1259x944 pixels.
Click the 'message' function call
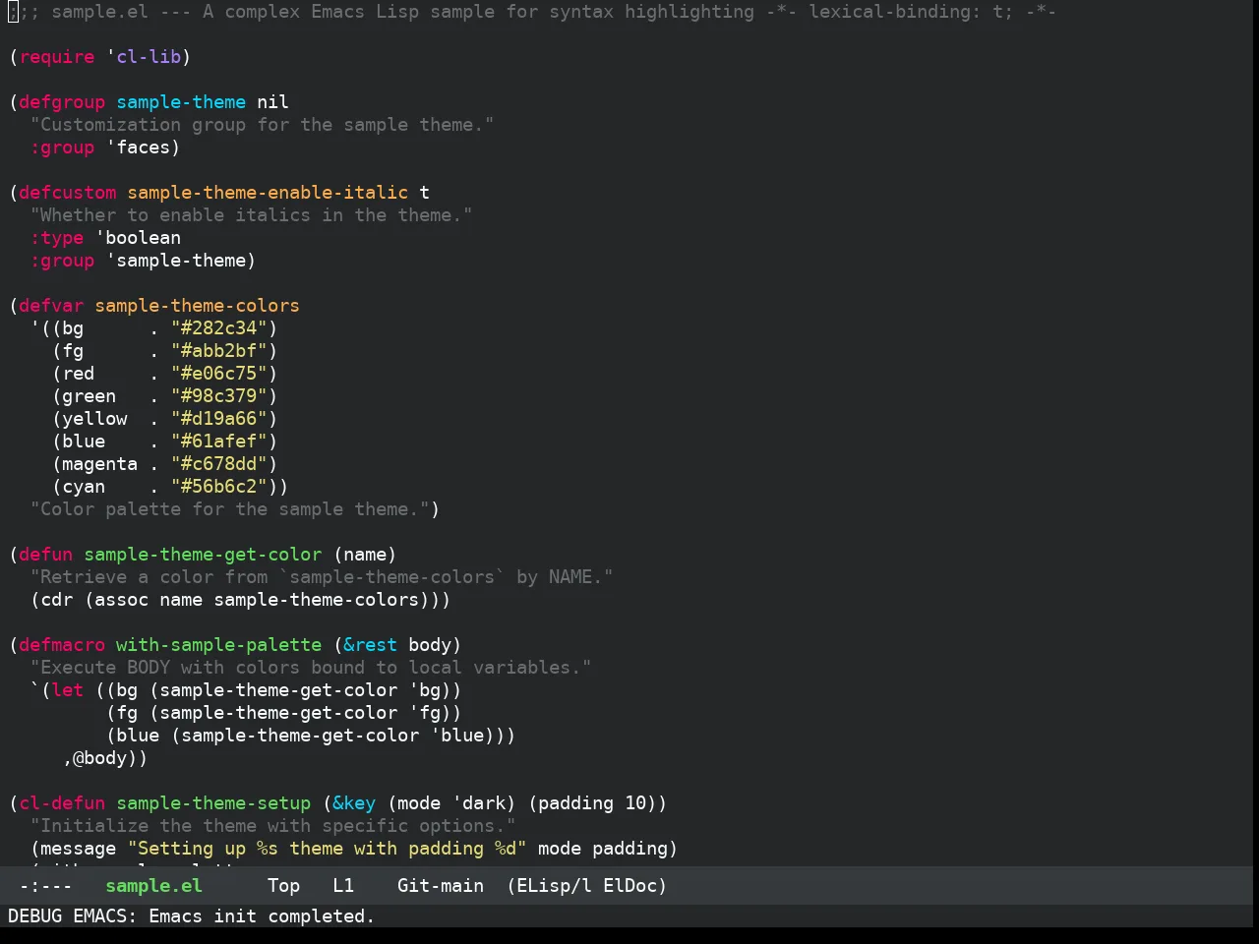pos(79,849)
